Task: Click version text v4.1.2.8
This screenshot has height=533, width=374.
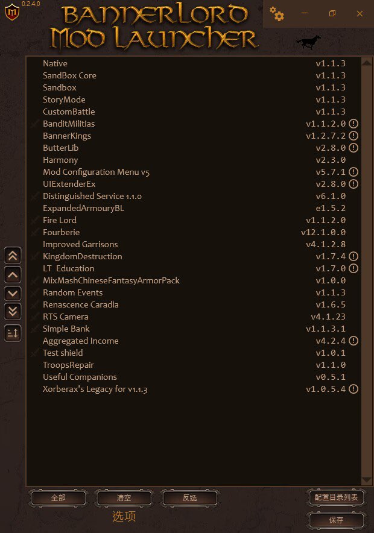Action: pos(326,244)
